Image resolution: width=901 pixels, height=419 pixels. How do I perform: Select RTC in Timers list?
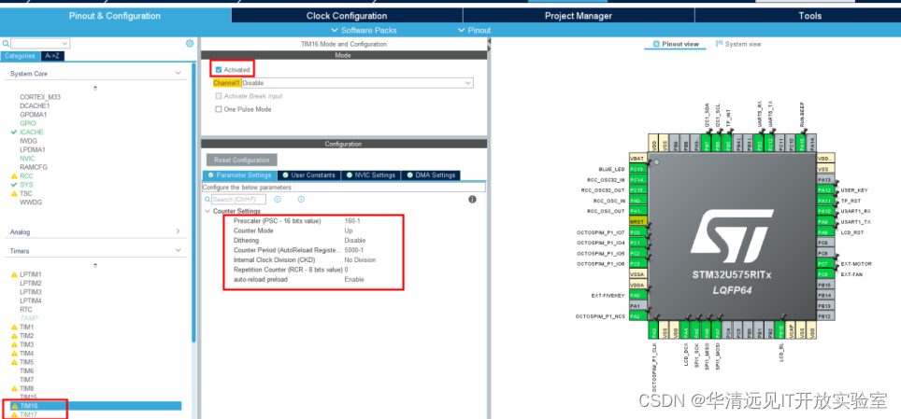pos(26,310)
